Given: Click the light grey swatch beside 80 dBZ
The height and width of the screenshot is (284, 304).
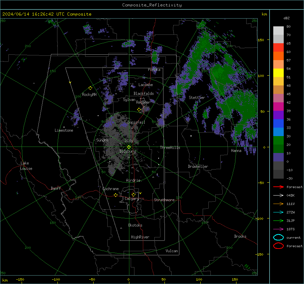Looking at the screenshot, I should pos(278,31).
